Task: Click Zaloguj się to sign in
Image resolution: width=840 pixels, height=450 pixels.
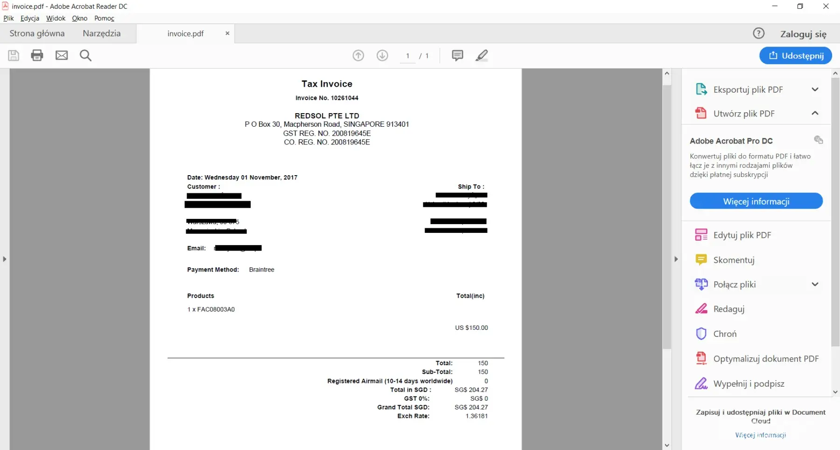Action: (803, 34)
